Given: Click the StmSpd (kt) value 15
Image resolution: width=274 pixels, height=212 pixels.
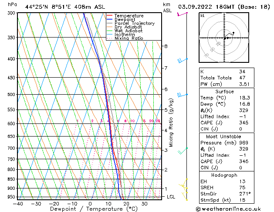Looking at the screenshot, I should (242, 200).
